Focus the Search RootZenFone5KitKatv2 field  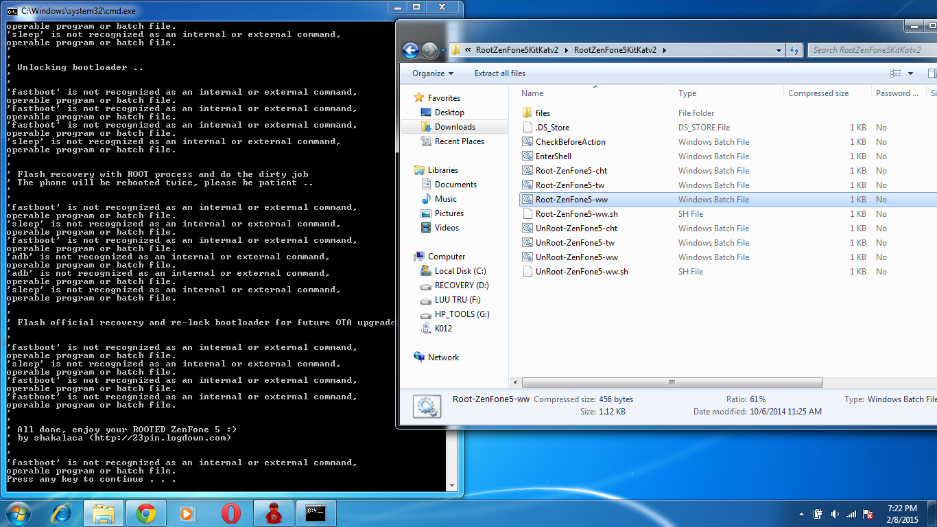tap(871, 50)
